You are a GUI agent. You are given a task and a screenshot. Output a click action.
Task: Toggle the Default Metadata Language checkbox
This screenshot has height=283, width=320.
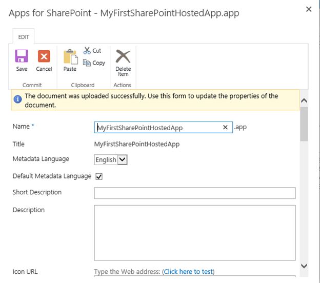click(99, 176)
